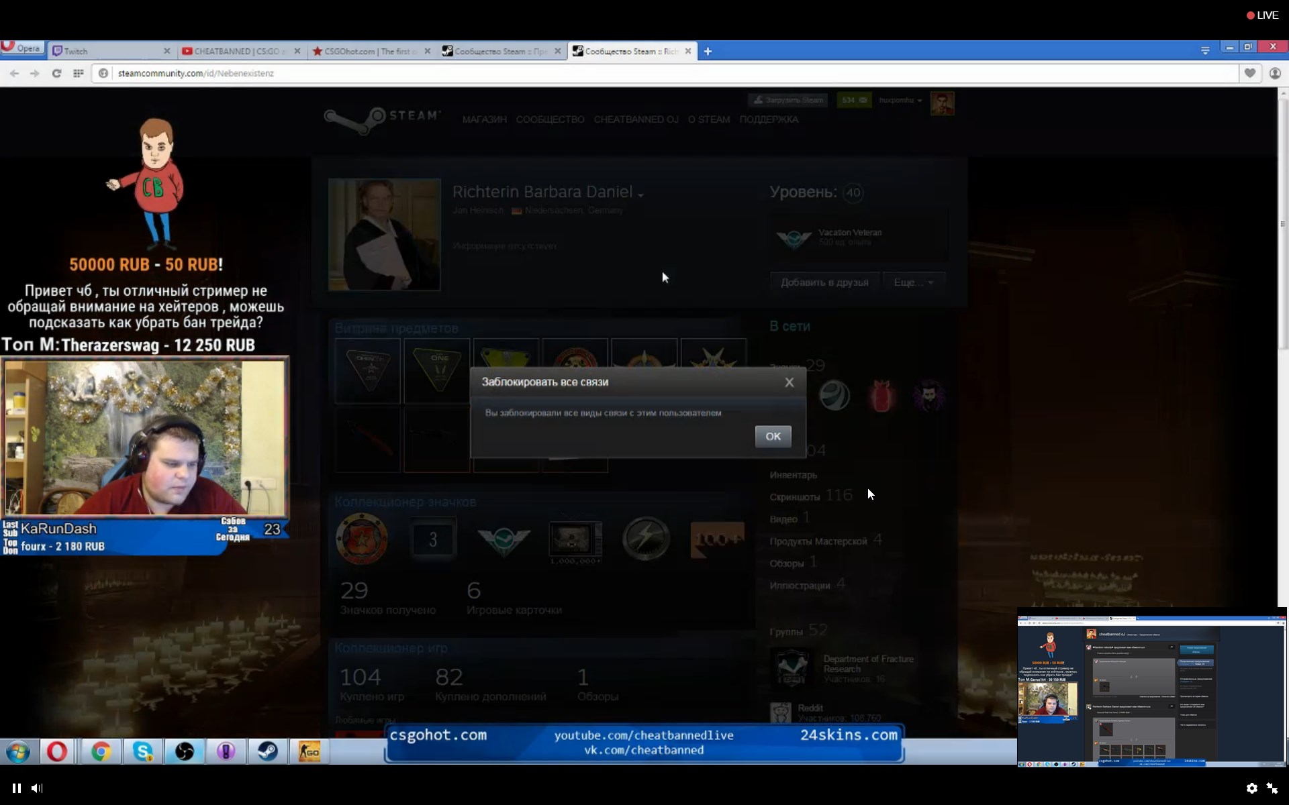Open the Chrome taskbar icon
Viewport: 1289px width, 805px height.
click(x=101, y=751)
